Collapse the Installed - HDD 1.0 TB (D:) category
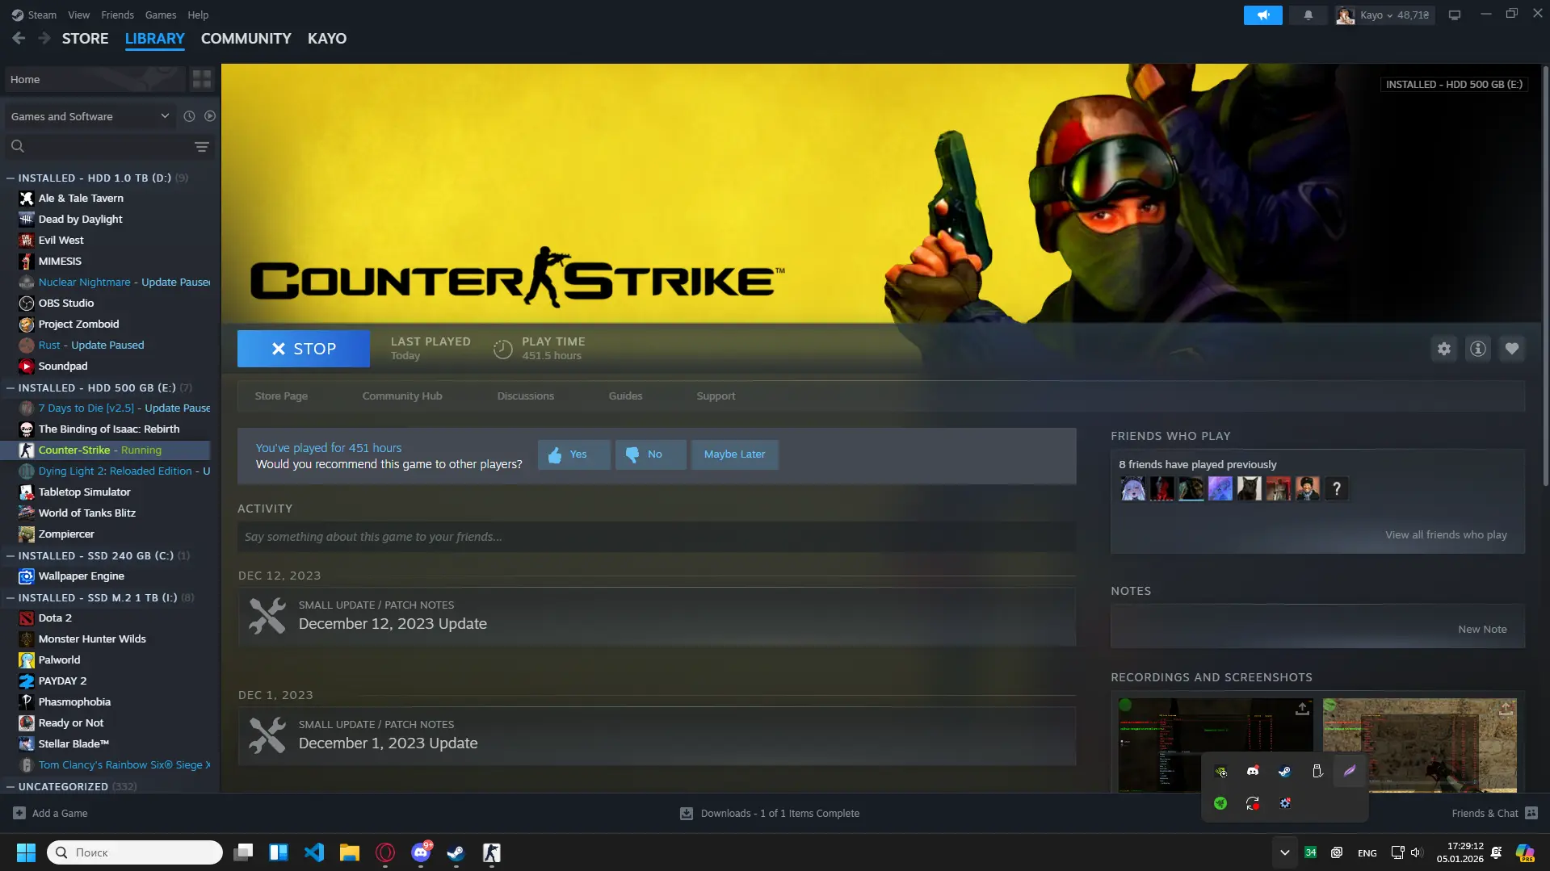 (11, 178)
